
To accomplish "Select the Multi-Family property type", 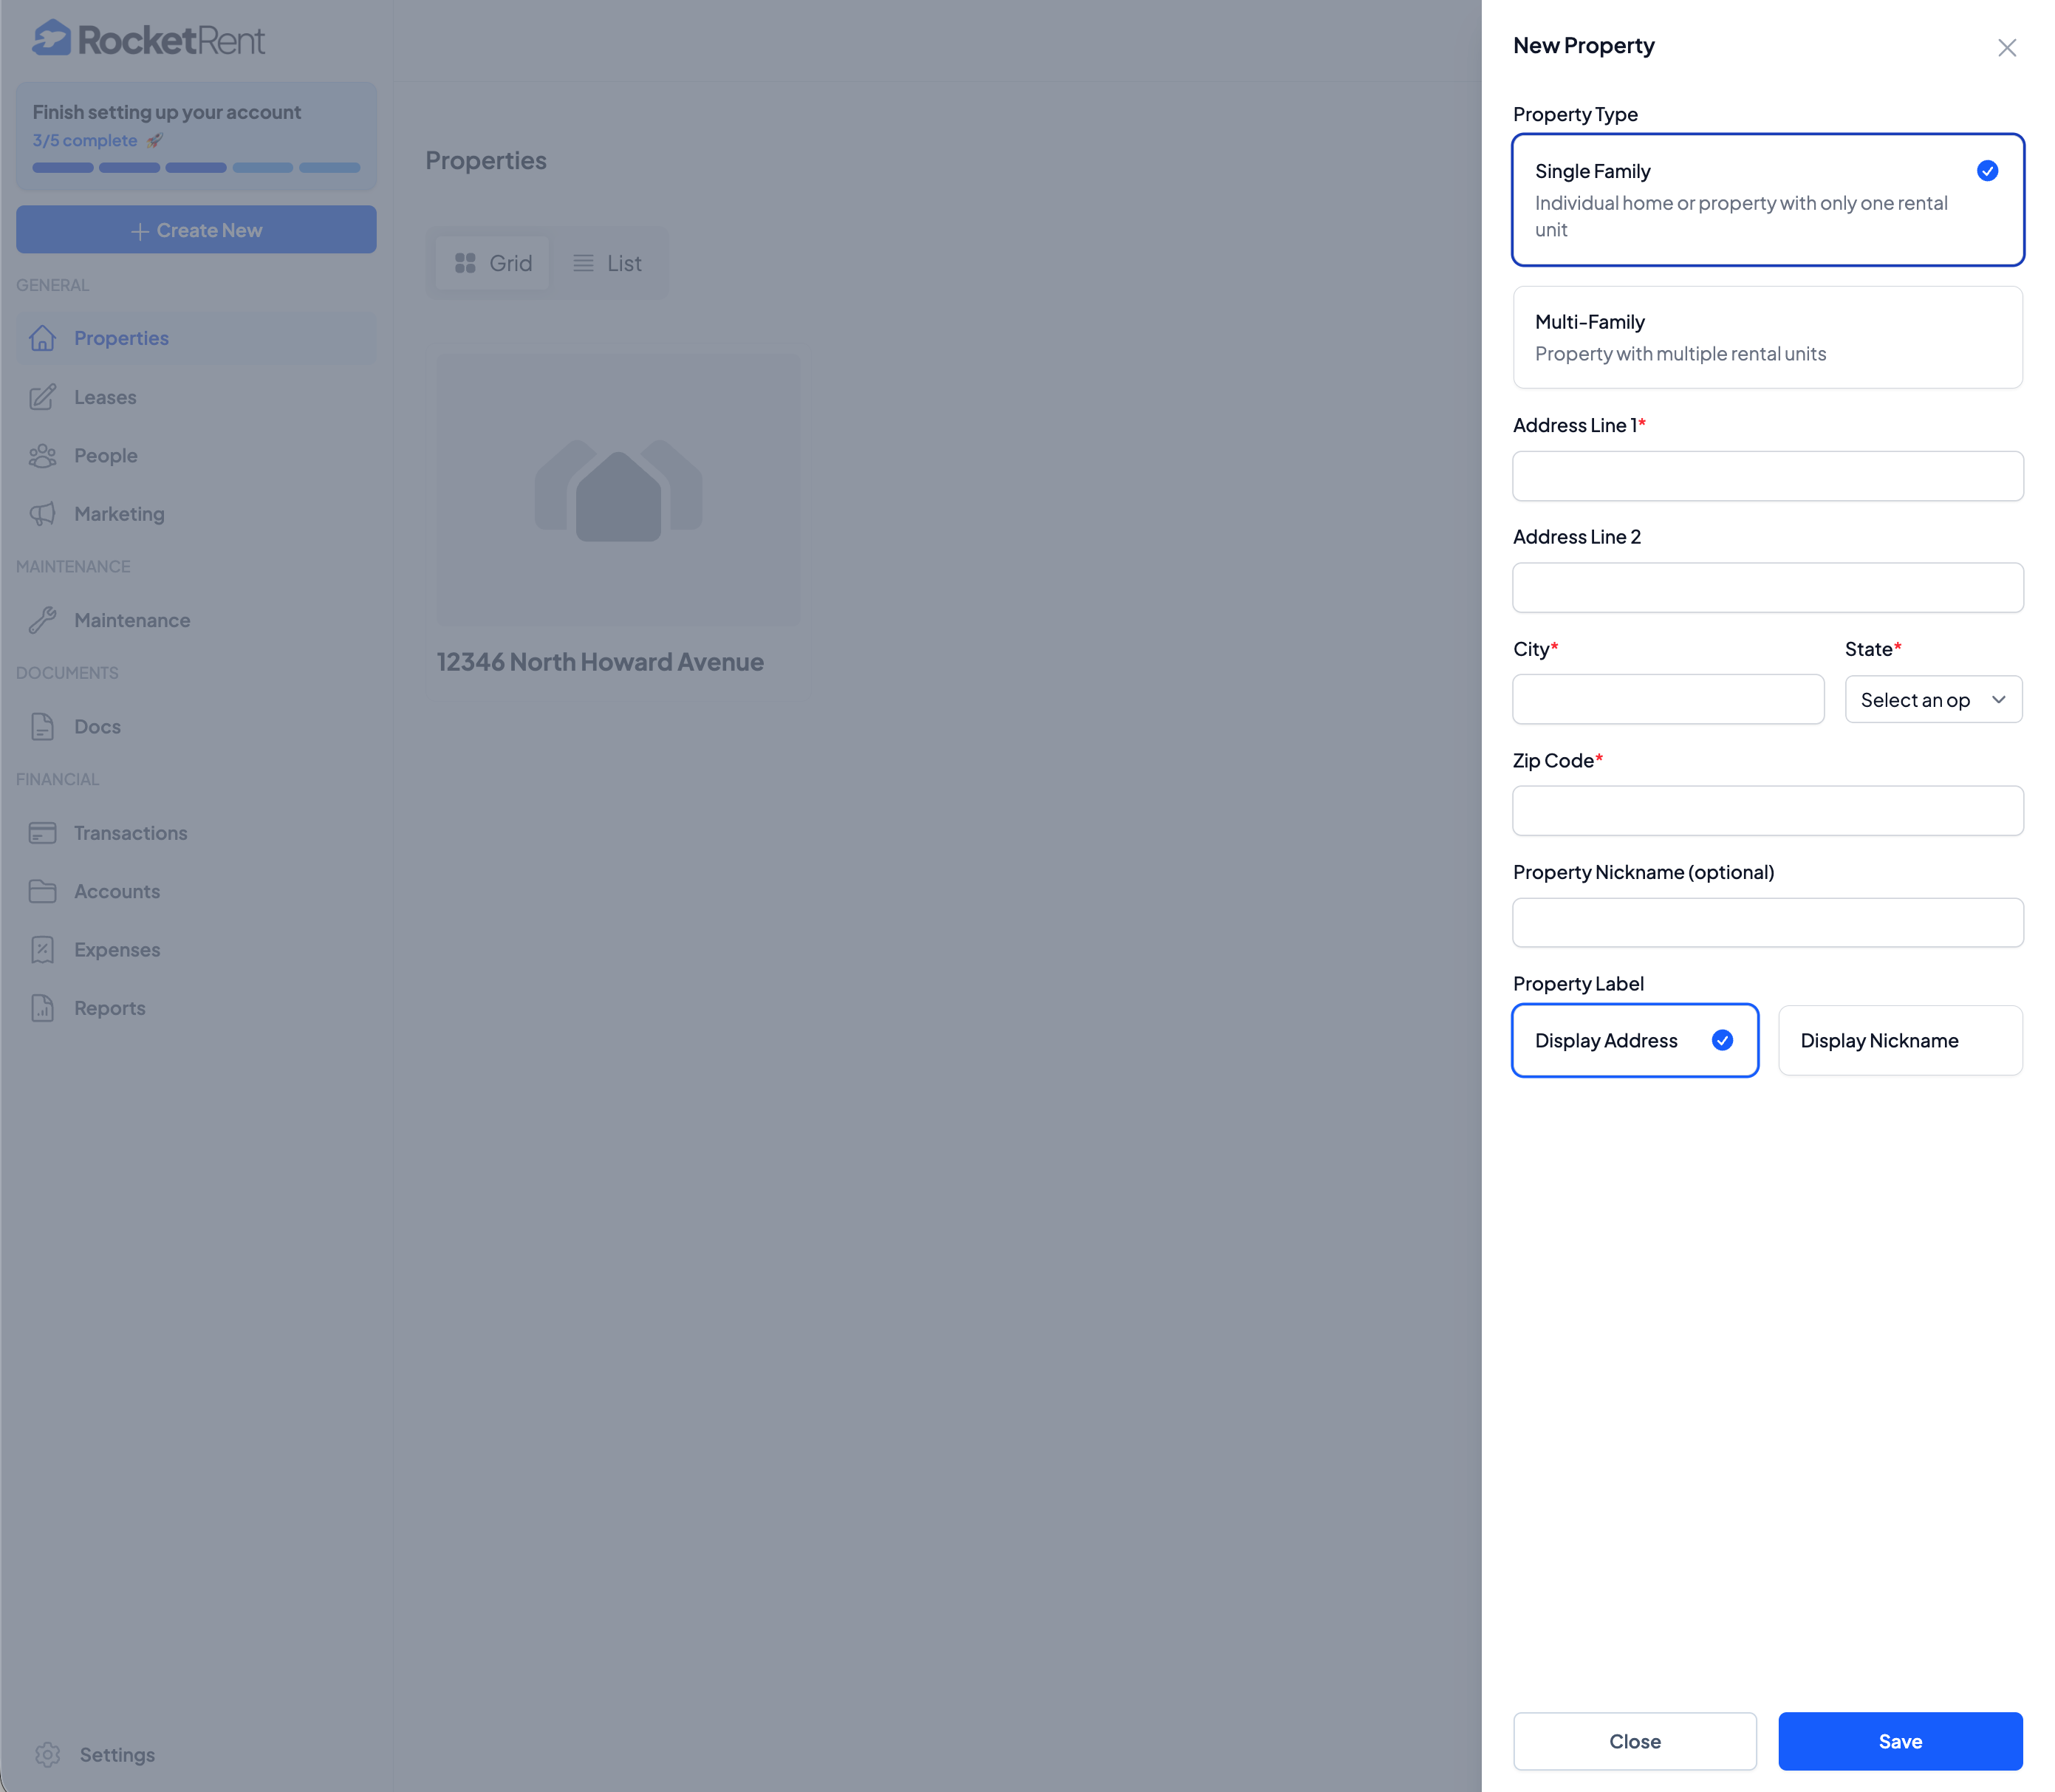I will pos(1767,337).
